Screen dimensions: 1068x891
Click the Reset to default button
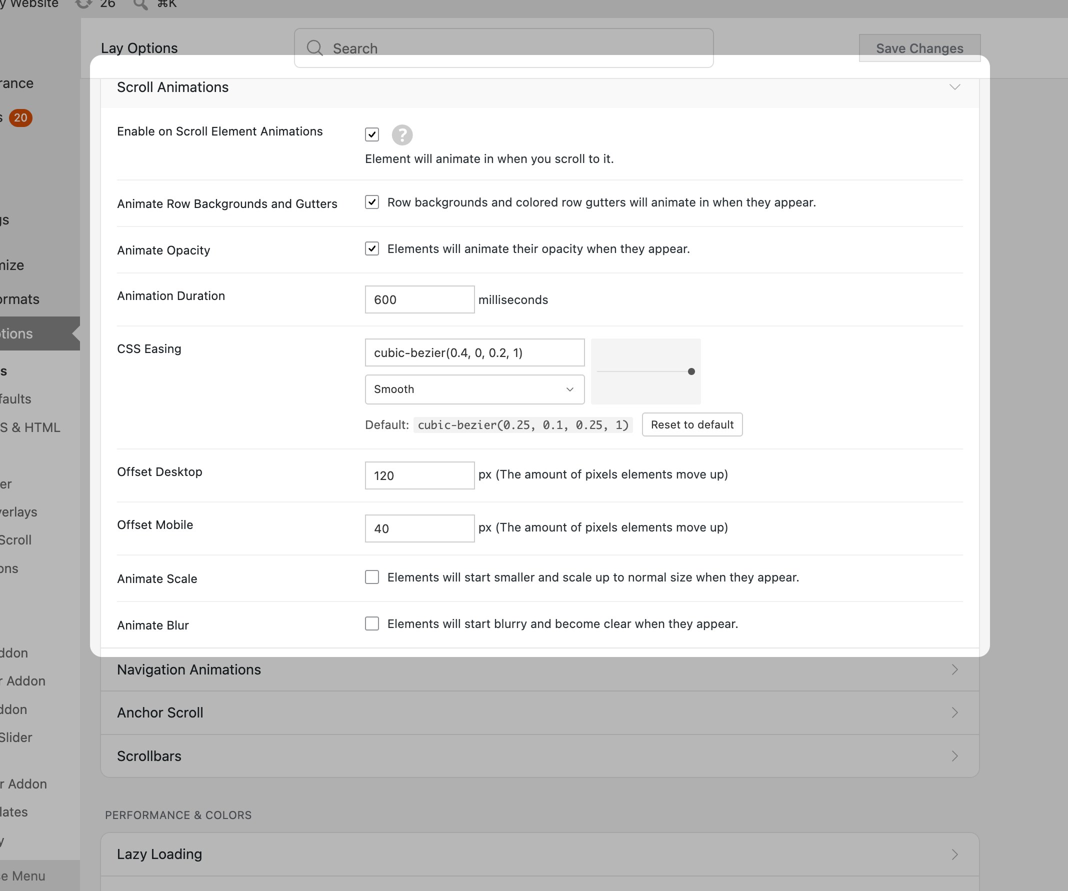pos(692,424)
